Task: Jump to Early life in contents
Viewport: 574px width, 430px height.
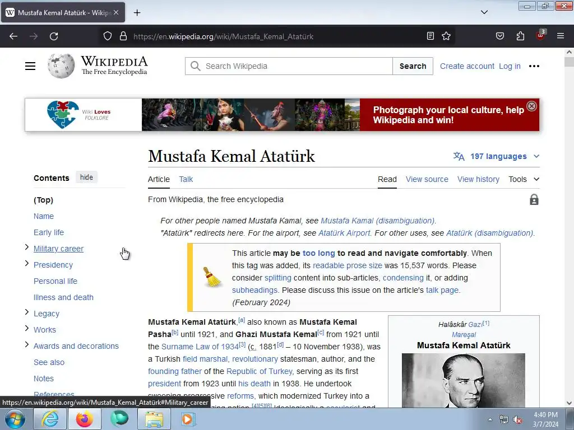Action: (x=49, y=232)
